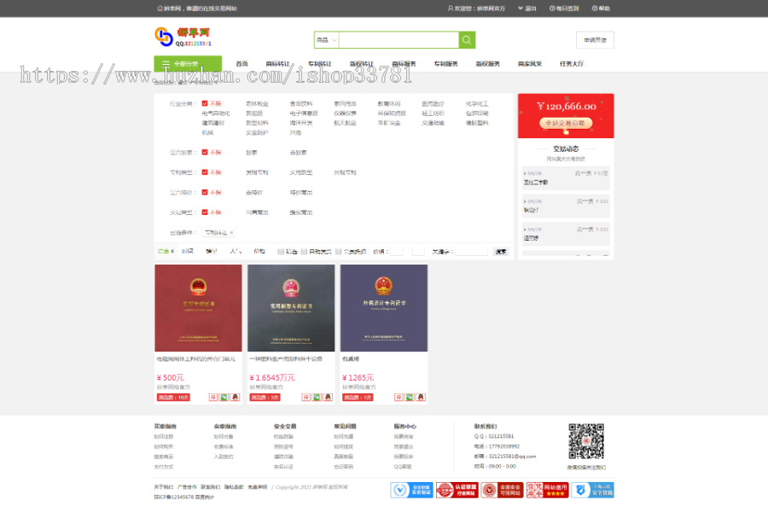
Task: Click the minimum price input box
Action: pos(396,251)
